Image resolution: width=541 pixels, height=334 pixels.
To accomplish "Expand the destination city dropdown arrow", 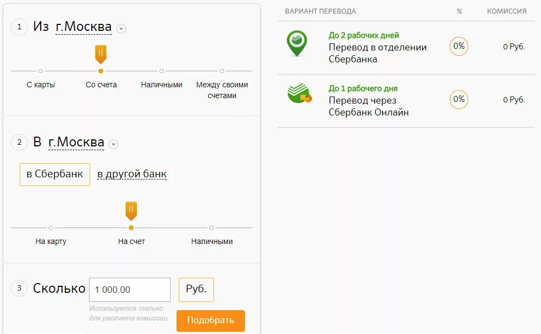I will (x=114, y=144).
